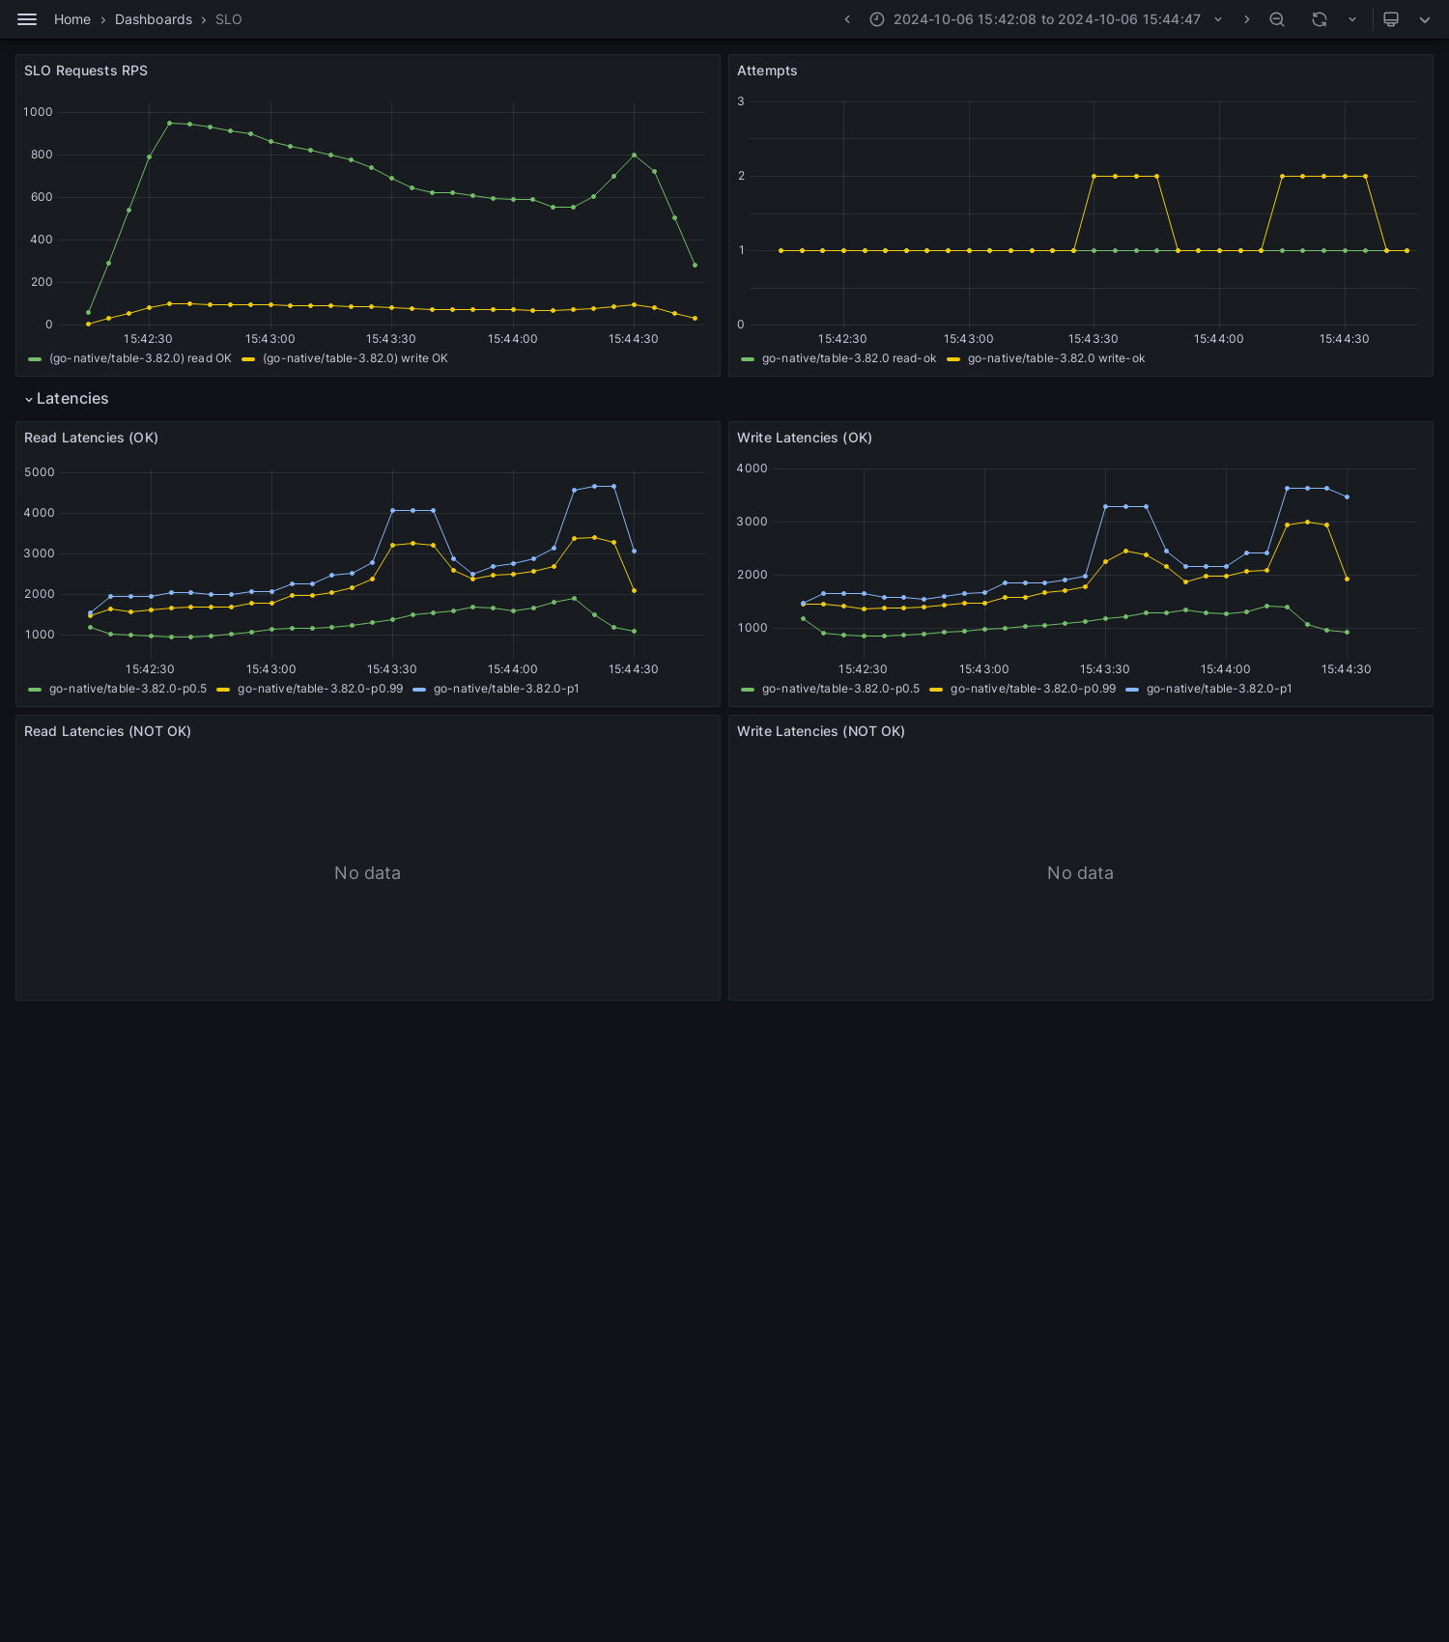This screenshot has width=1449, height=1642.
Task: Open the hamburger navigation menu
Action: [x=27, y=19]
